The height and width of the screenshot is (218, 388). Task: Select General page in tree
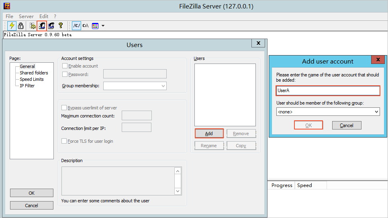point(27,66)
